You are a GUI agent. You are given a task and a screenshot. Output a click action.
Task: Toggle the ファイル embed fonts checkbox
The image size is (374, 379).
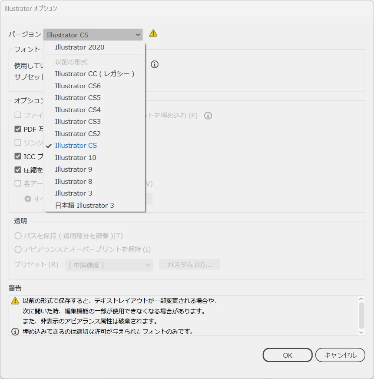tap(18, 115)
